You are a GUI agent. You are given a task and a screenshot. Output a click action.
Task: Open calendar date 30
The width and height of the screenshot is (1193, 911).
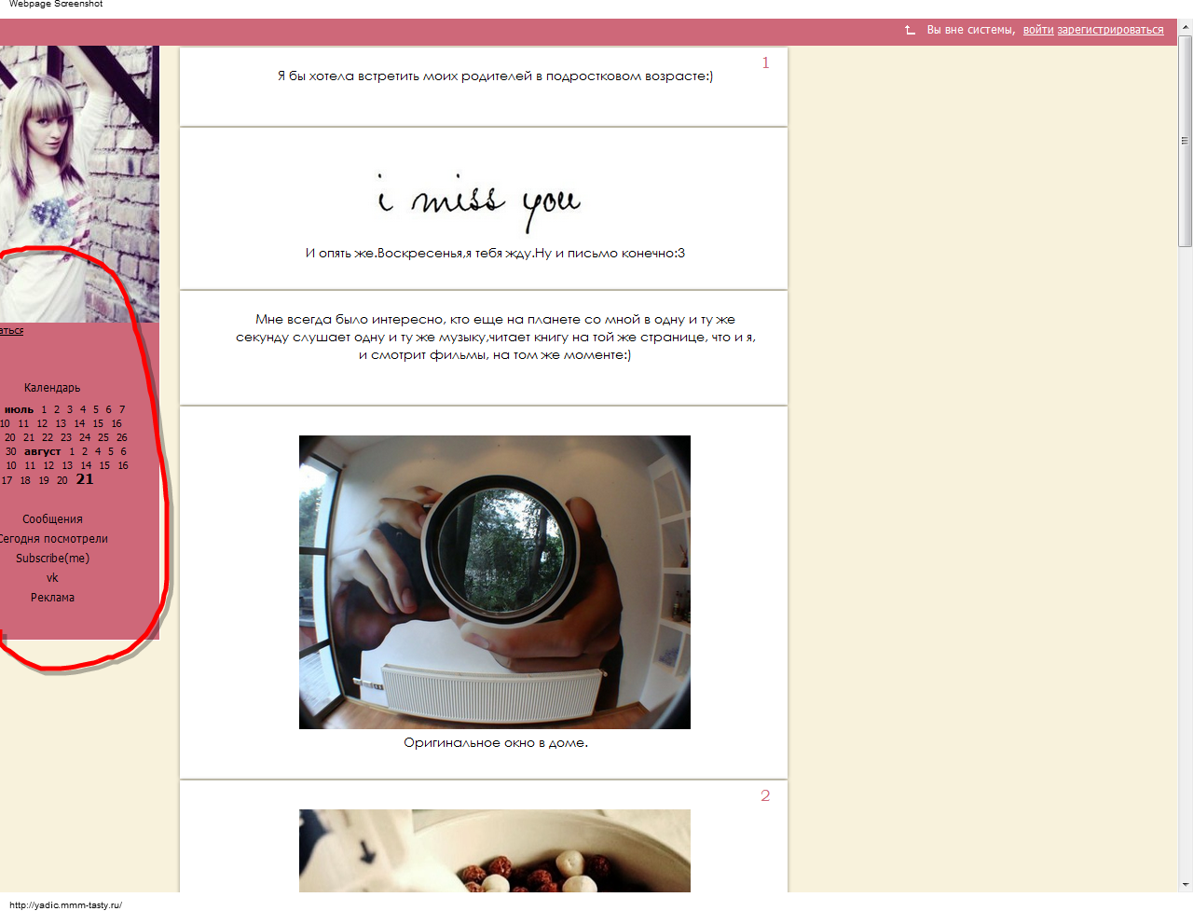11,451
